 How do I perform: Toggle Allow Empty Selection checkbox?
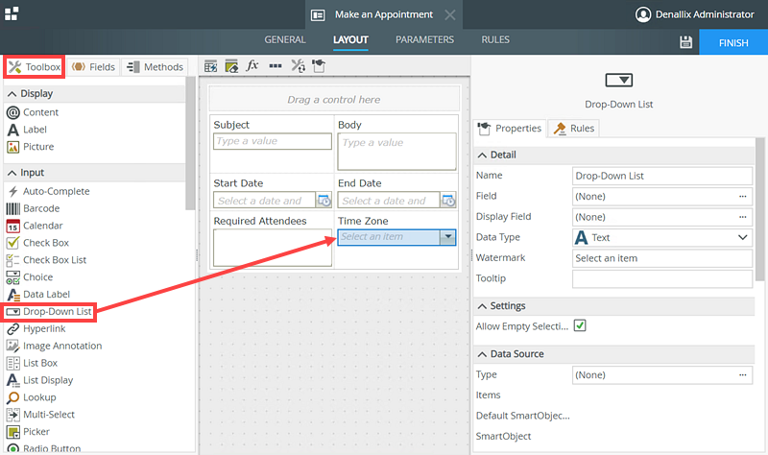tap(580, 326)
